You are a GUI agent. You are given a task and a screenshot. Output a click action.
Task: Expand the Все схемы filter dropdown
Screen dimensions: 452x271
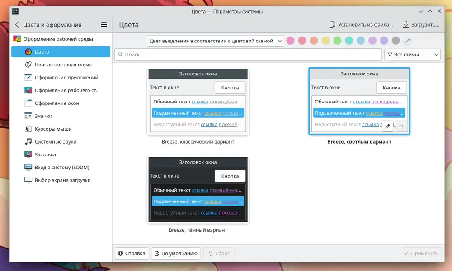[412, 55]
